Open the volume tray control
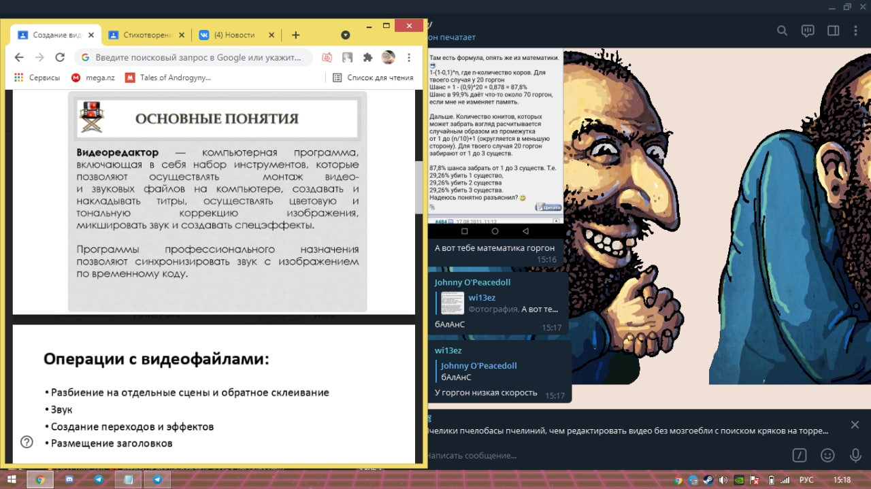 click(x=724, y=479)
